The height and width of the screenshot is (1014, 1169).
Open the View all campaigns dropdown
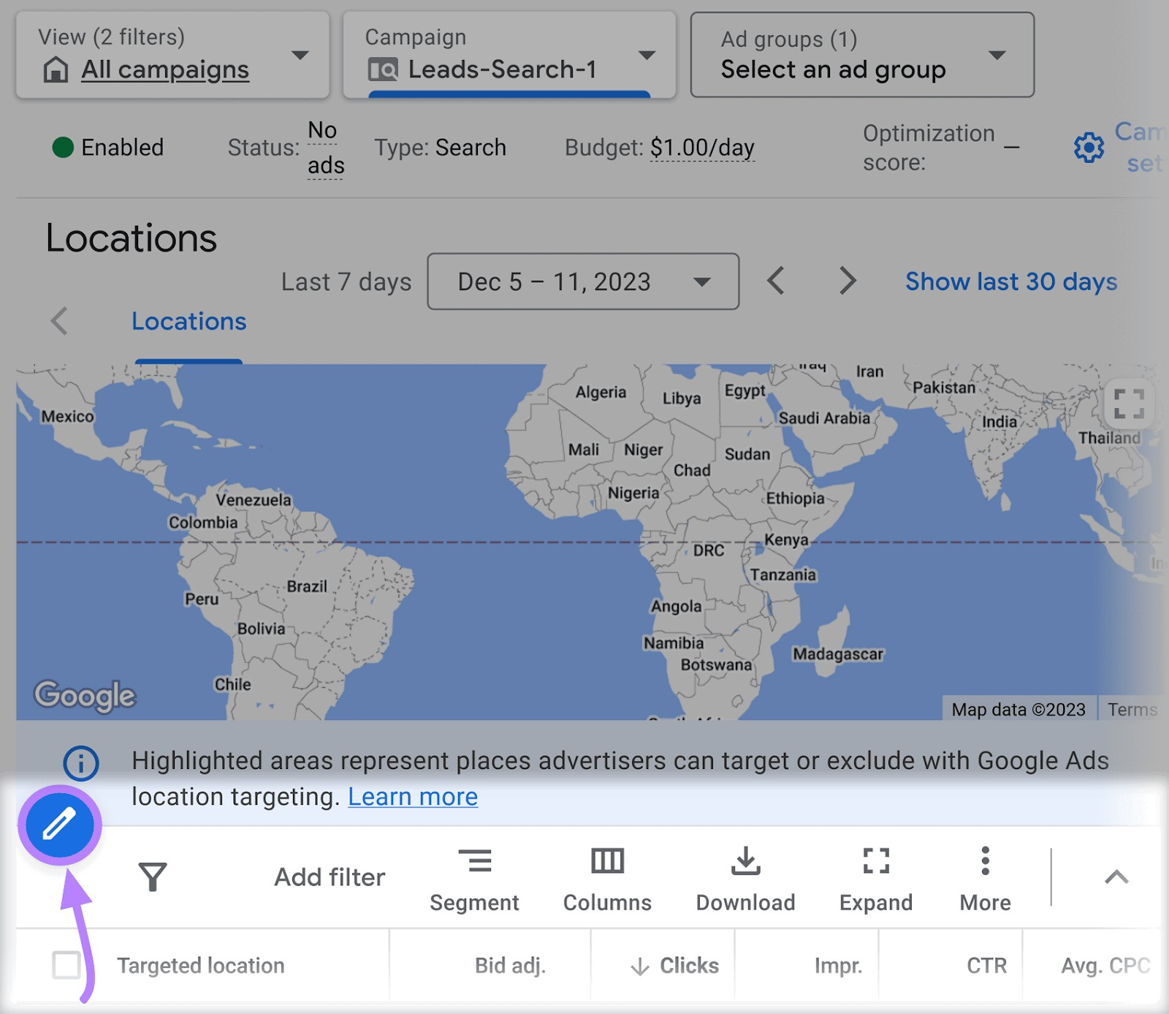point(173,55)
